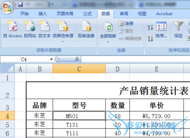Image resolution: width=190 pixels, height=138 pixels.
Task: Click the Select All corner button
Action: [x=7, y=69]
